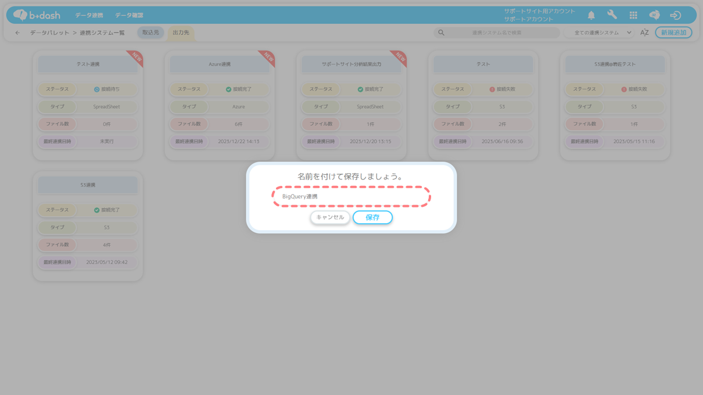Expand the 全ての連携システム dropdown
703x395 pixels.
(x=600, y=33)
